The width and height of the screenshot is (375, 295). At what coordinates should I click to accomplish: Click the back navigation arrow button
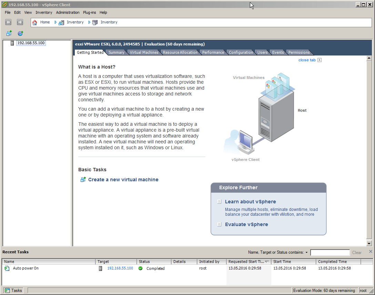point(8,22)
